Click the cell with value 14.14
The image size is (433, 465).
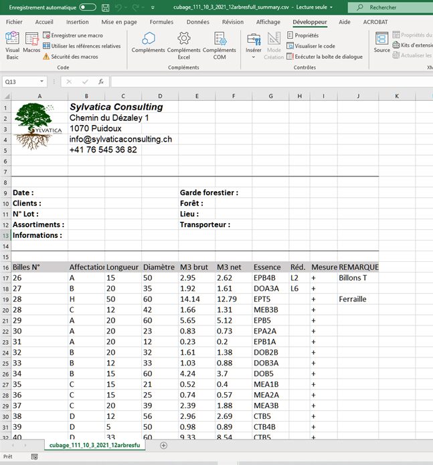(197, 299)
